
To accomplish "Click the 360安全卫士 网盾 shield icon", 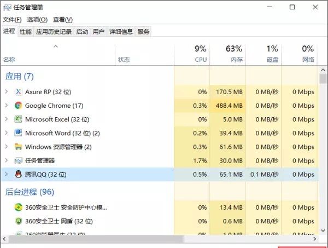I will coord(19,221).
